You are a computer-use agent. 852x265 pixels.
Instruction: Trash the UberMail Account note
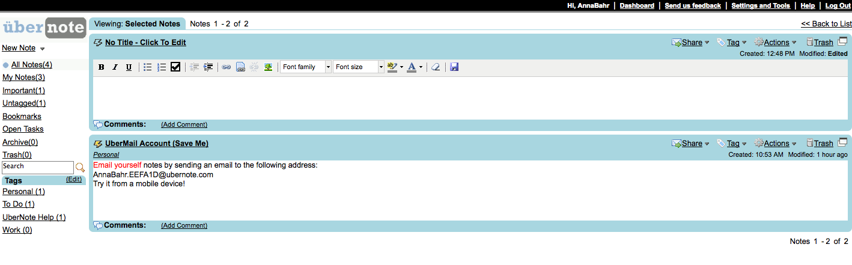[819, 144]
